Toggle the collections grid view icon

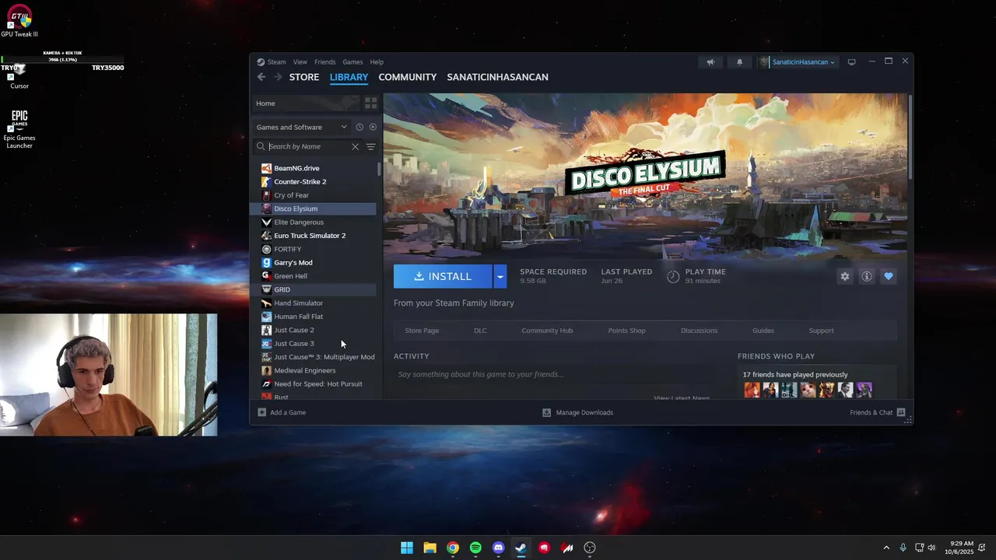coord(370,103)
